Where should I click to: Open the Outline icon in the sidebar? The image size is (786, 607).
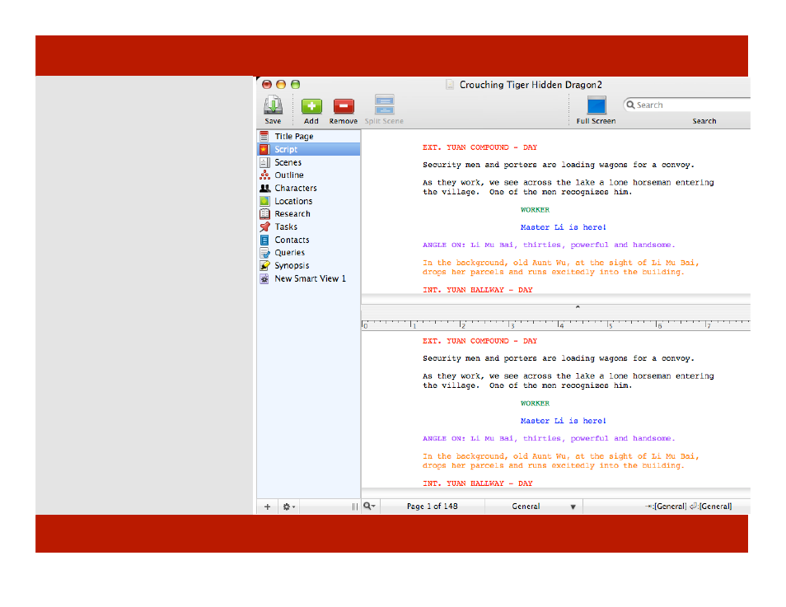tap(264, 175)
